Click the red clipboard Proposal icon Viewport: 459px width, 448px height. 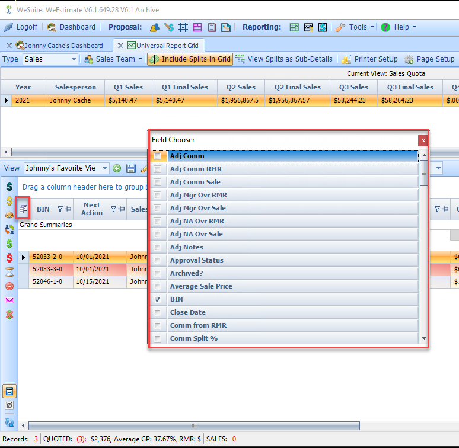tap(212, 27)
